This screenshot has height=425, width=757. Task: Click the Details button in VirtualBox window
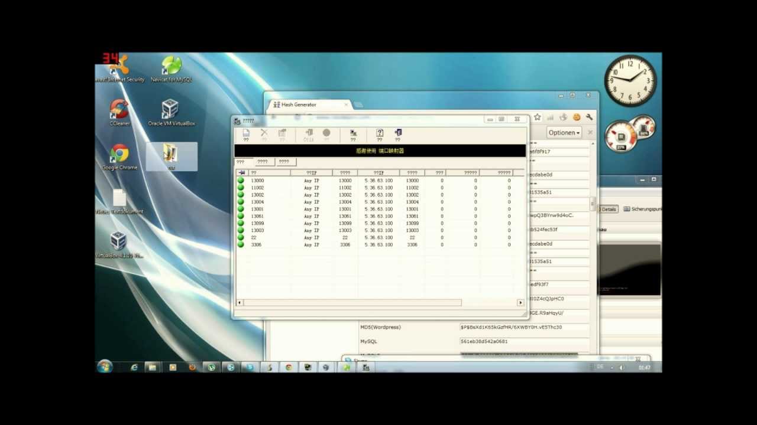[x=607, y=209]
